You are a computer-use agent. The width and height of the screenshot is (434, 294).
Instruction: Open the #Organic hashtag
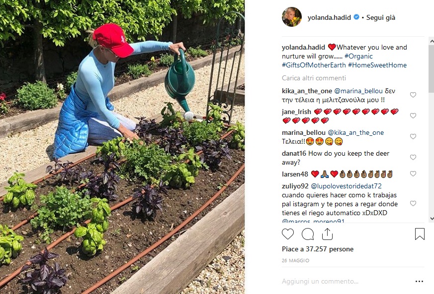358,57
